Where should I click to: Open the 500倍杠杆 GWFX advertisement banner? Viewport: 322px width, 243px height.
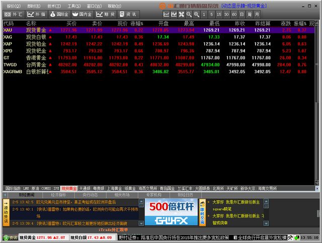pos(171,212)
